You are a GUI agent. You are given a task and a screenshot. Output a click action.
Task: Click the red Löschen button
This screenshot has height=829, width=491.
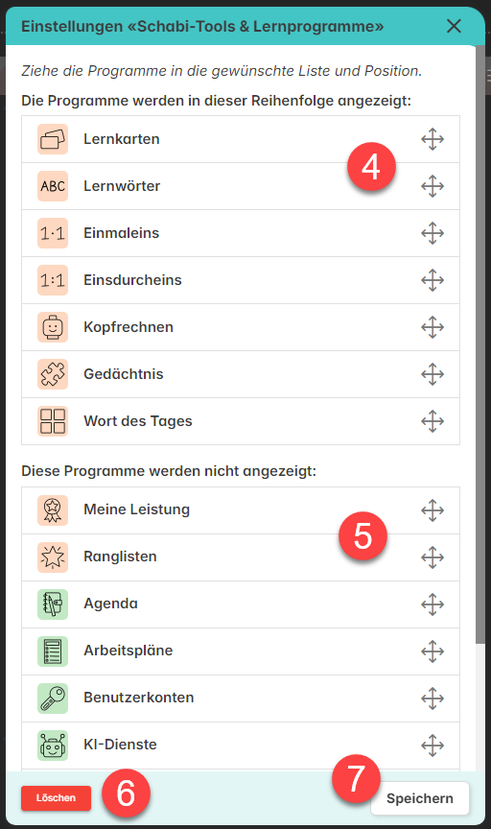click(x=56, y=797)
